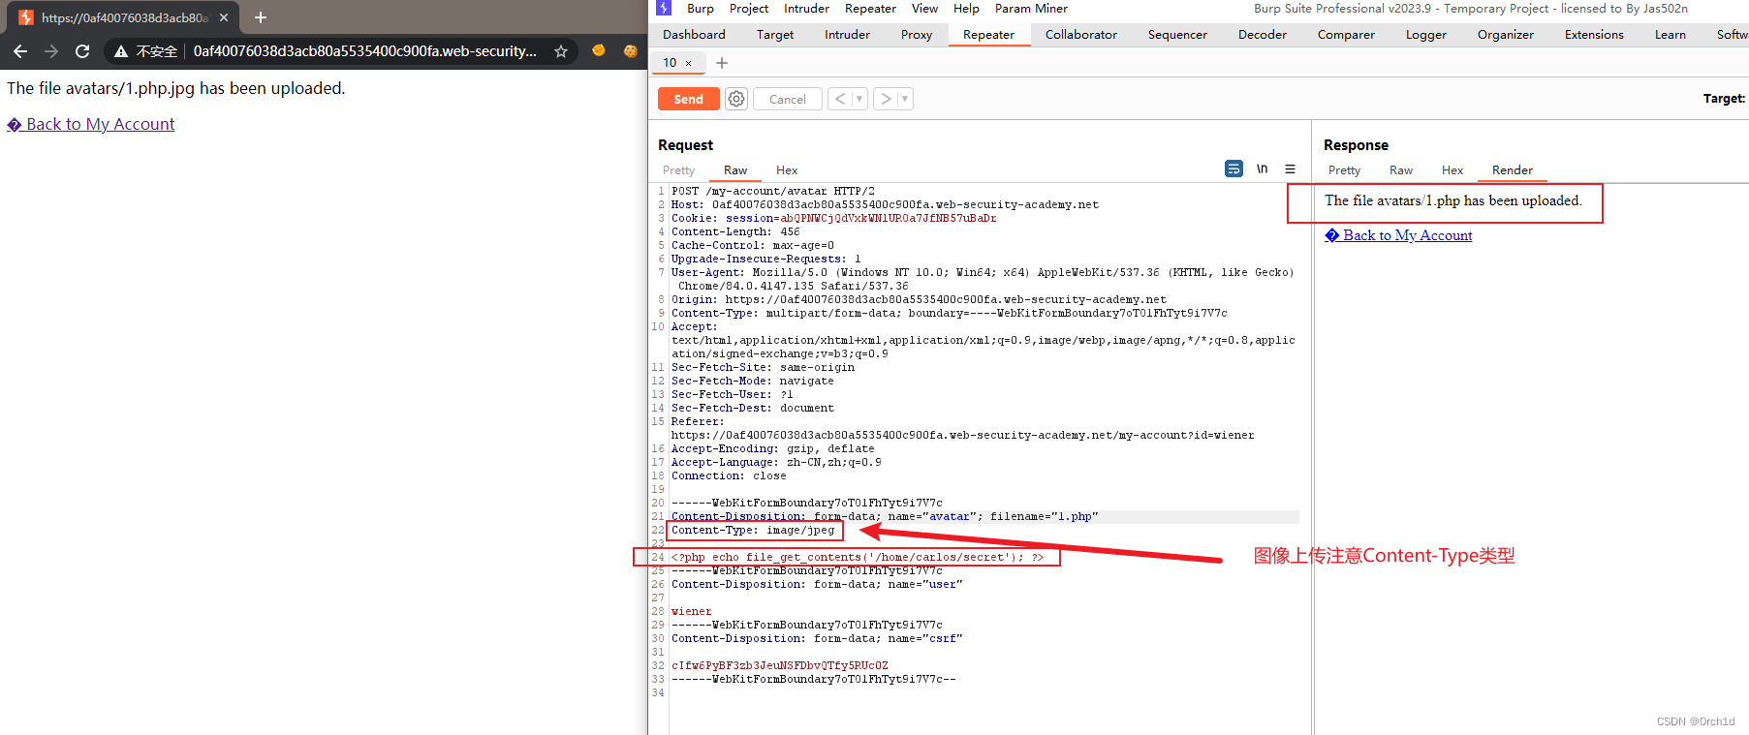Viewport: 1749px width, 735px height.
Task: Open the View menu
Action: point(924,8)
